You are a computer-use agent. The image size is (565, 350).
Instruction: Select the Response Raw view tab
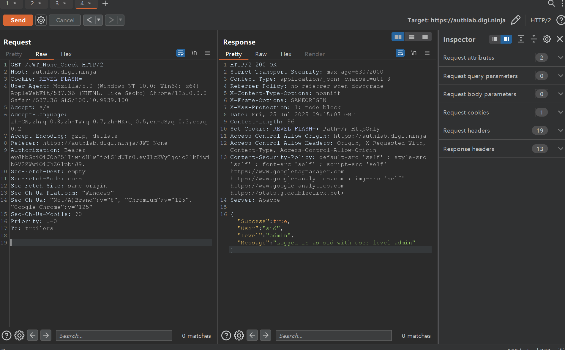pos(261,54)
